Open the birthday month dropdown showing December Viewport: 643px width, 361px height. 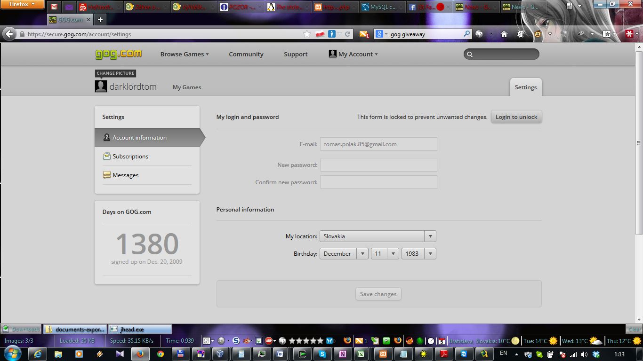[x=344, y=253]
